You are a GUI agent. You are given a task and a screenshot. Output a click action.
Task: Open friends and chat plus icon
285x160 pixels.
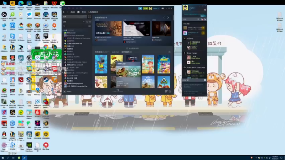coord(170,91)
